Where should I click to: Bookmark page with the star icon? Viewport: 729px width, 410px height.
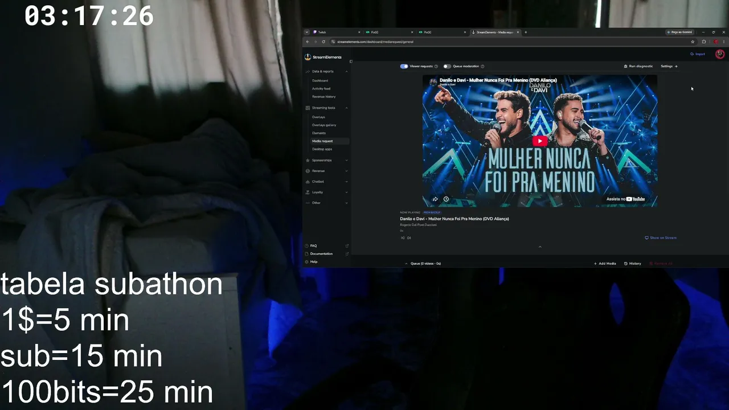(693, 42)
